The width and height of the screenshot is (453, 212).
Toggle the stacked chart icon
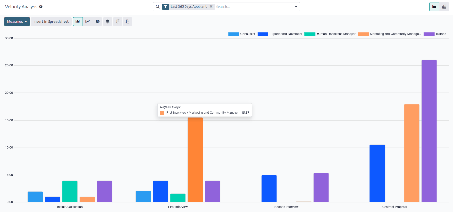click(108, 22)
